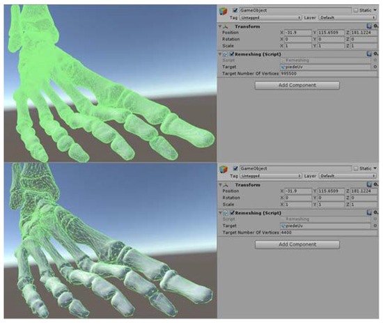
Task: Open Remeshing script help icon in bottom inspector
Action: click(x=369, y=213)
